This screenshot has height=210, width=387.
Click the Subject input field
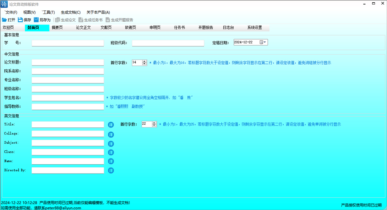[68, 143]
